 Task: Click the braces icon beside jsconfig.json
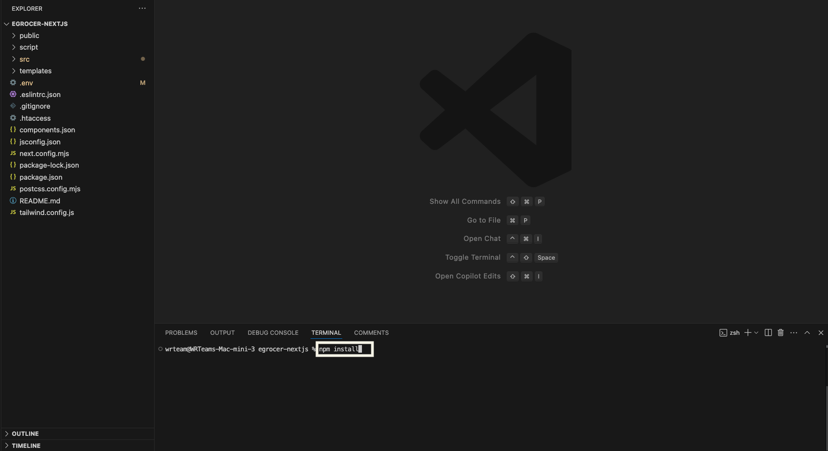coord(13,141)
